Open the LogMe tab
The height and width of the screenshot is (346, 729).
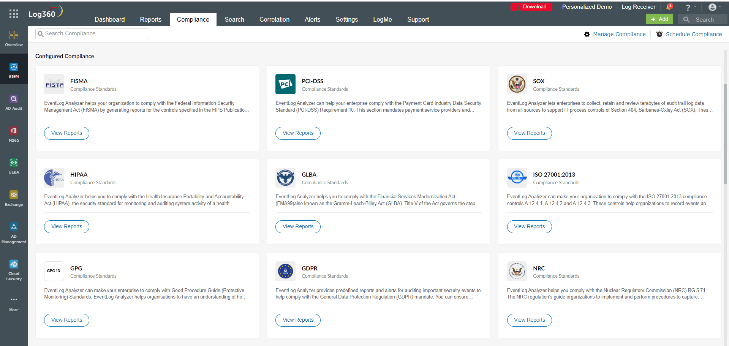pos(382,19)
